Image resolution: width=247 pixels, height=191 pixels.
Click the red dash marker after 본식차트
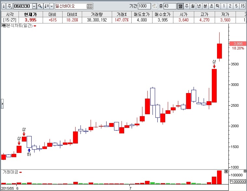coord(35,26)
